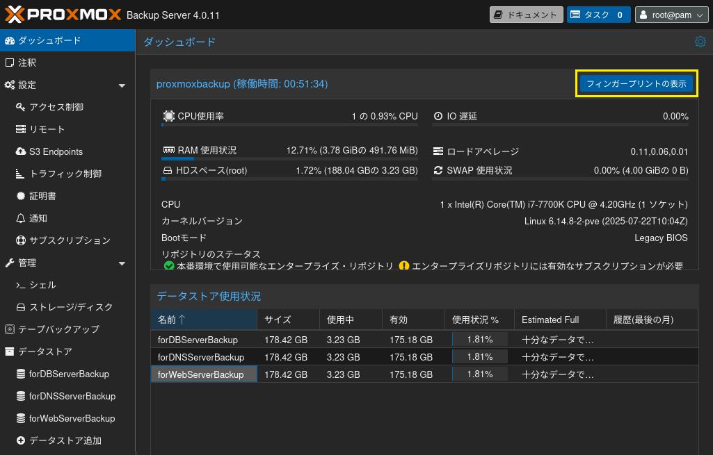The image size is (713, 455).
Task: Sort by the サイズ column header
Action: point(288,320)
